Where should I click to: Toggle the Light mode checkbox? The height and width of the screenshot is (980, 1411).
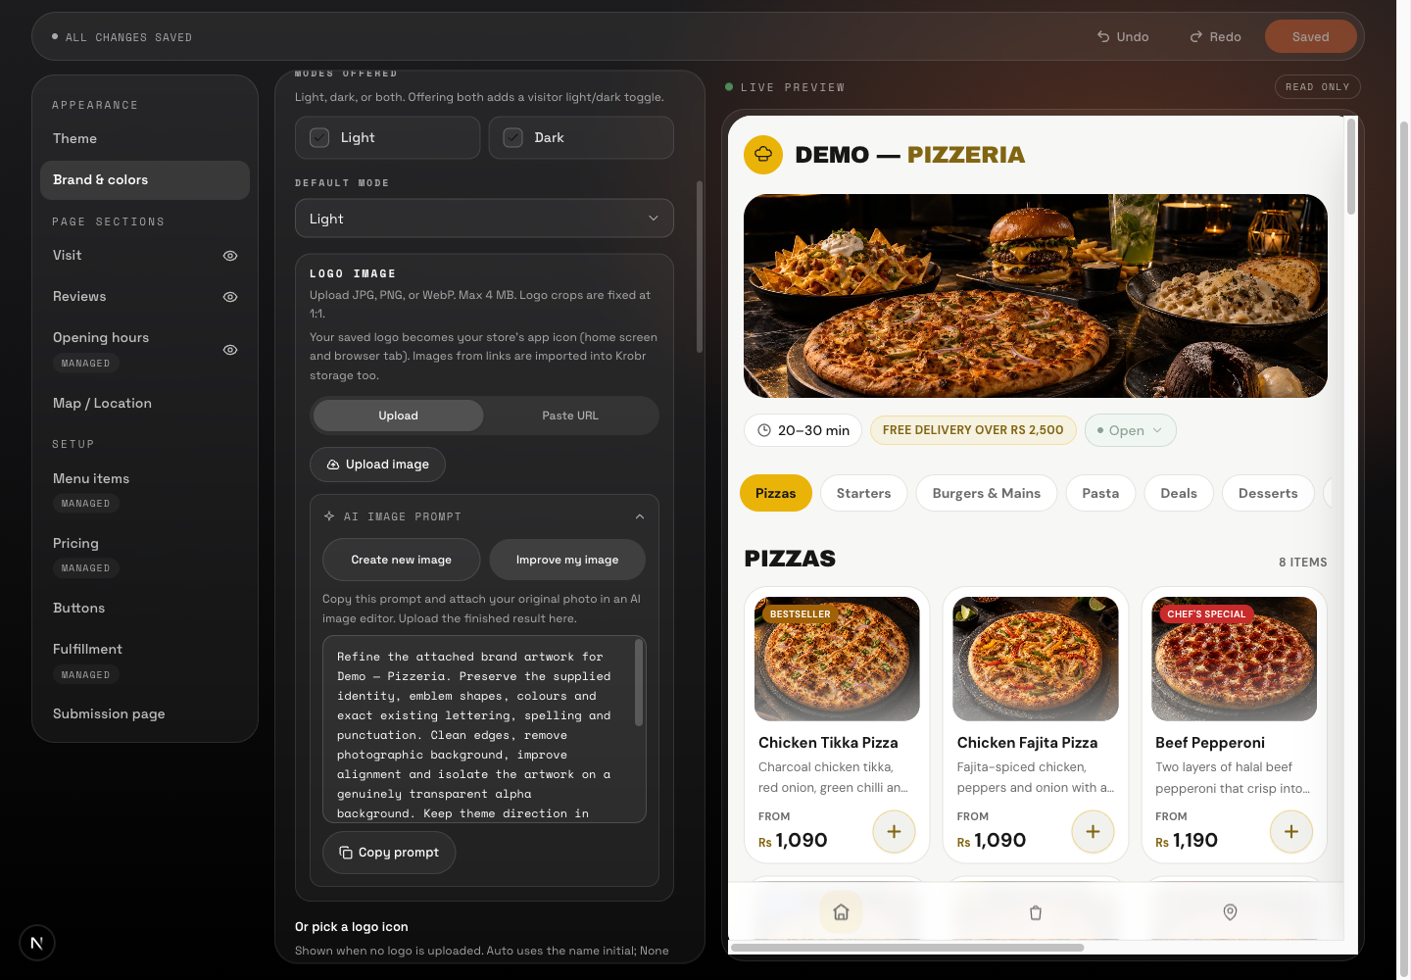pos(319,138)
